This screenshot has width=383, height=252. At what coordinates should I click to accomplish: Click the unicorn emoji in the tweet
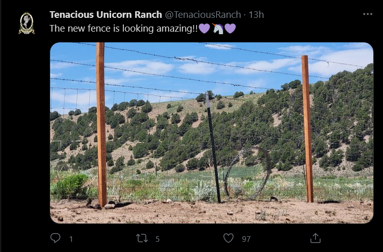218,29
